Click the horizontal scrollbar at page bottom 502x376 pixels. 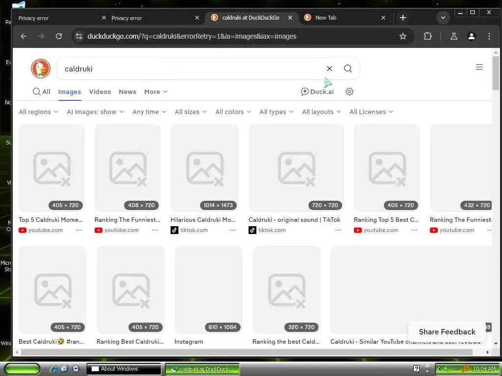(247, 352)
